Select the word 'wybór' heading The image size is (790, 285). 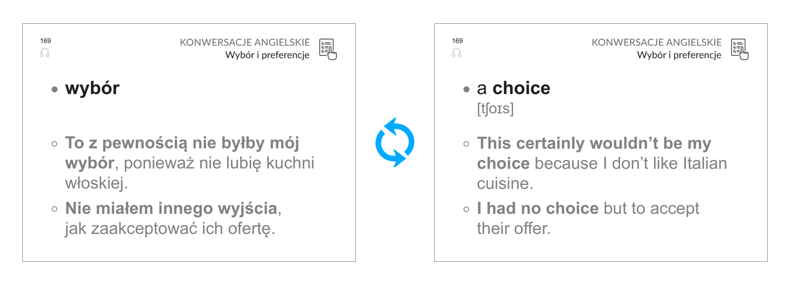pos(92,88)
